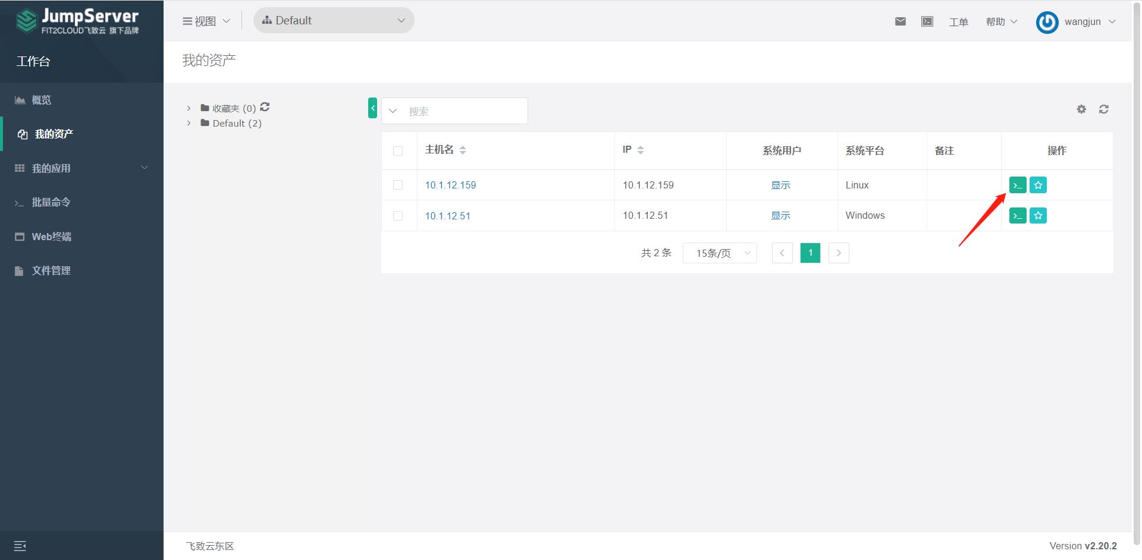Launch terminal session for 10.1.12.159

1017,185
